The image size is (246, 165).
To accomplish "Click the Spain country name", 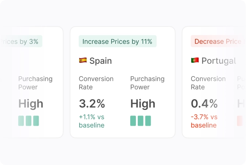I will tap(101, 61).
